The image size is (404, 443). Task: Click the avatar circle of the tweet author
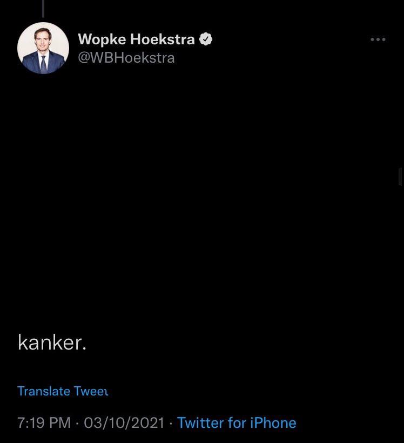tap(43, 48)
